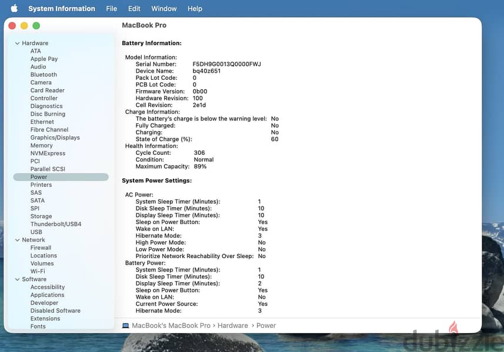Viewport: 504px width, 352px height.
Task: Click the Battery Information heading
Action: 152,43
